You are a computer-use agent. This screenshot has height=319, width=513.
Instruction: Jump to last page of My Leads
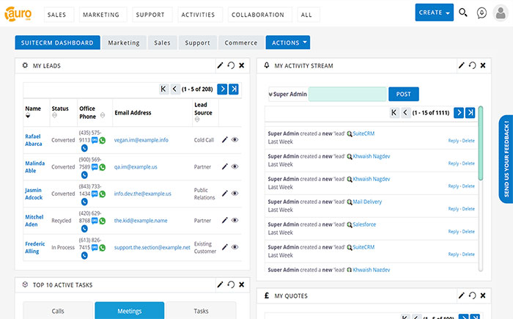(x=234, y=89)
